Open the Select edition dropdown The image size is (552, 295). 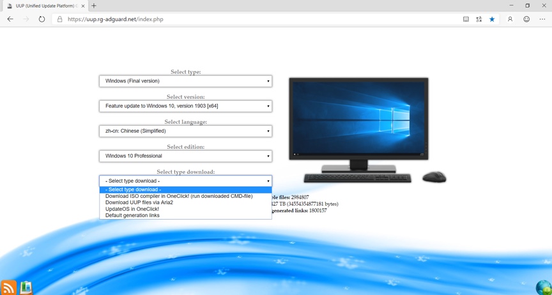coord(185,156)
